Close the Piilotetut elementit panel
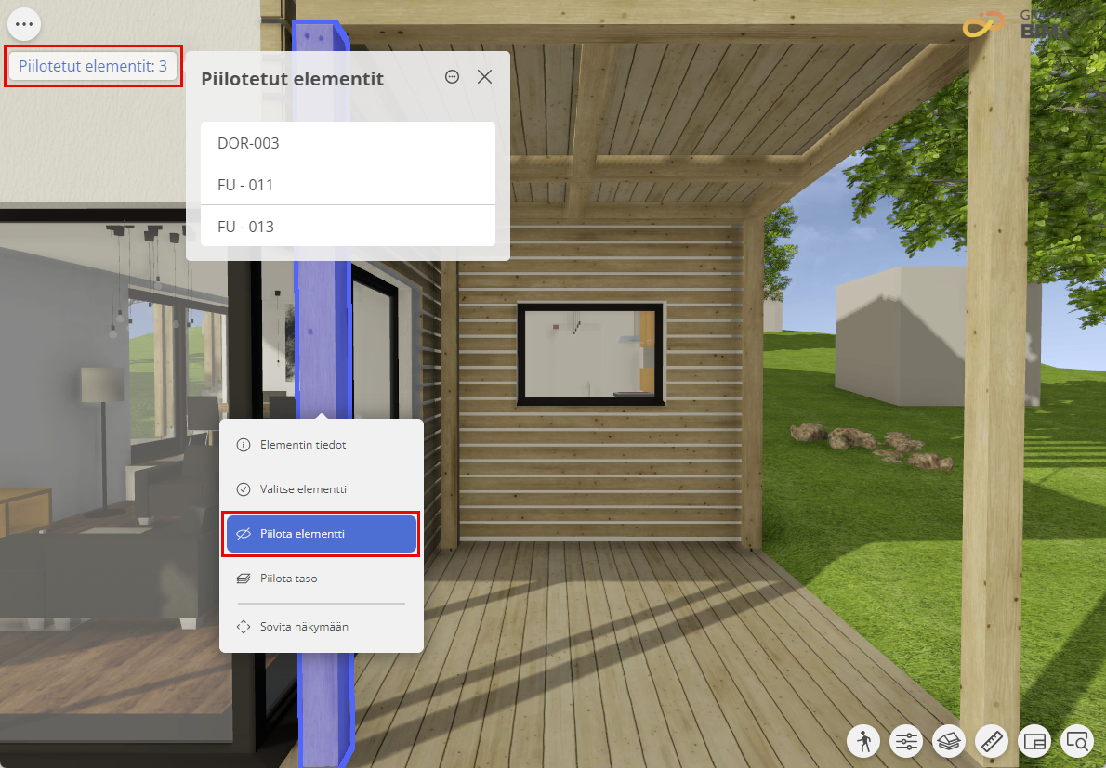 point(484,77)
